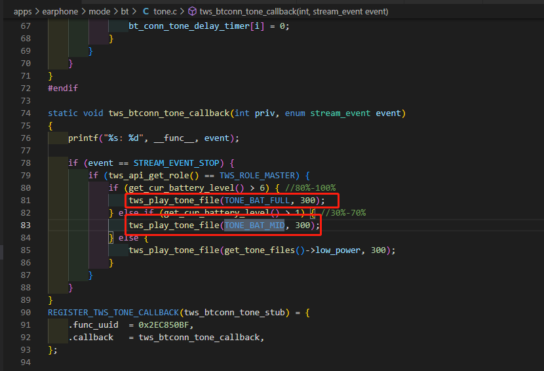Click the C file icon in breadcrumb
Viewport: 544px width, 371px height.
(146, 12)
